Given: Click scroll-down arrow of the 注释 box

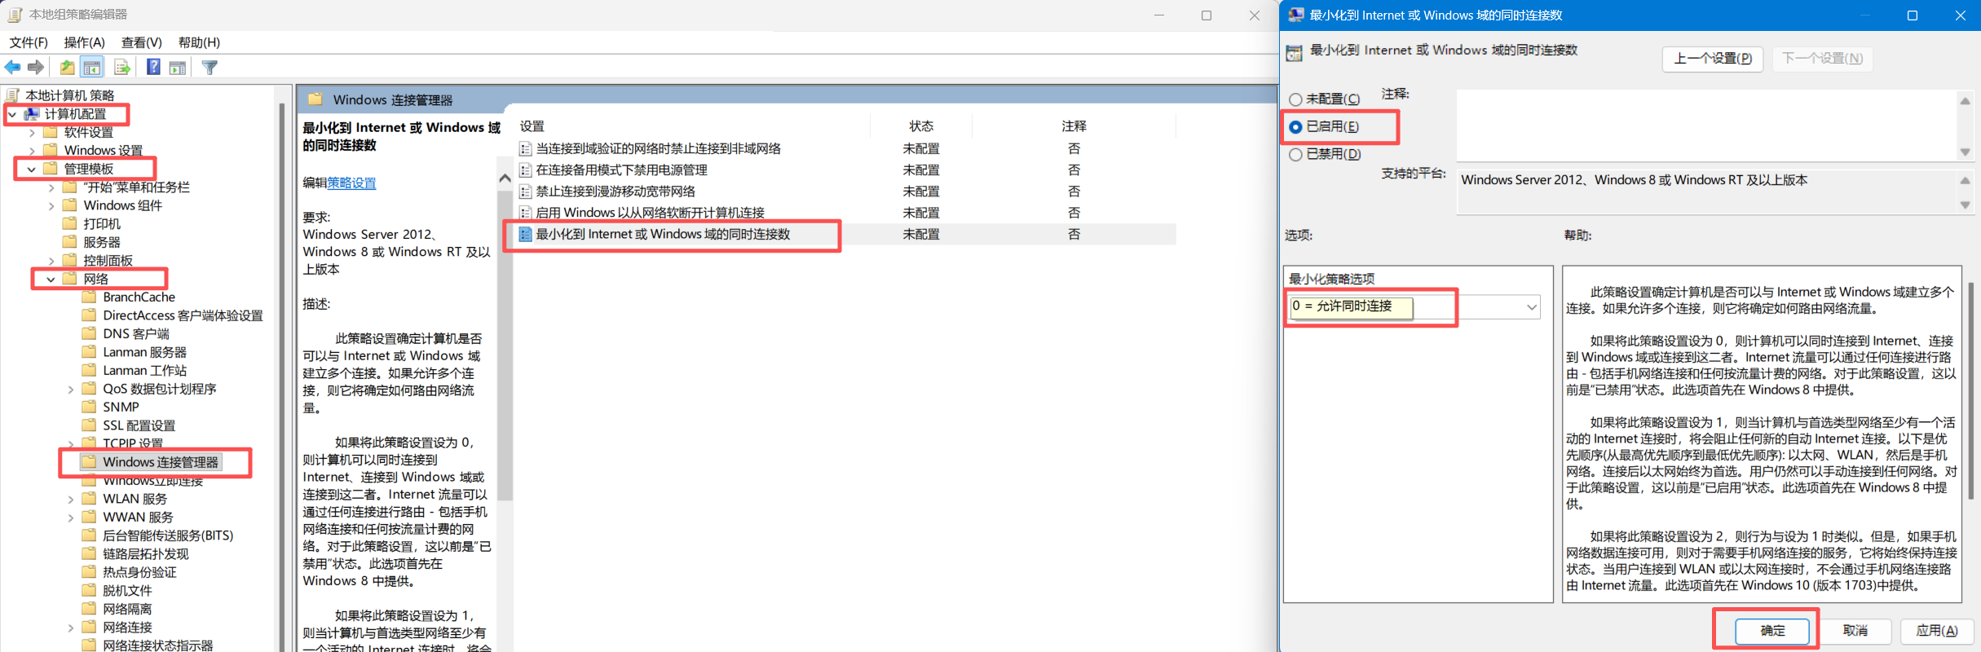Looking at the screenshot, I should point(1965,152).
